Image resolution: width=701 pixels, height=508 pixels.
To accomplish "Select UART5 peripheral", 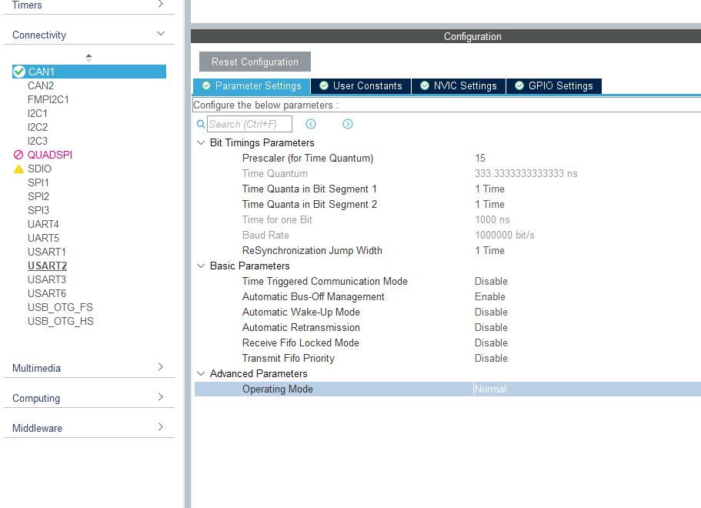I will [43, 238].
